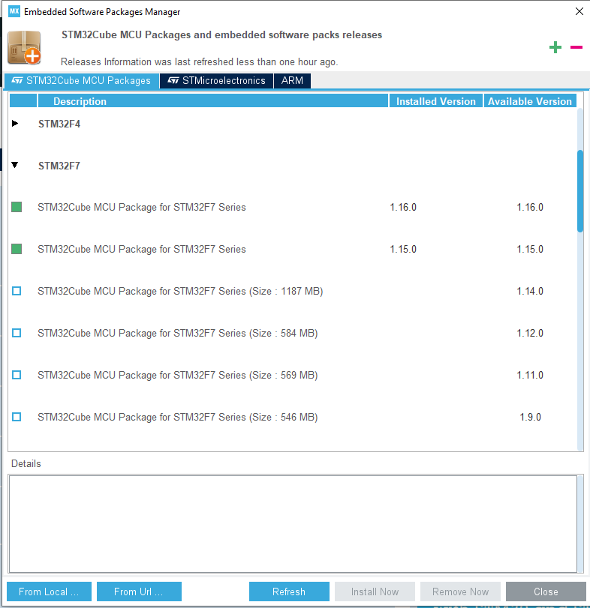Viewport: 590px width, 608px height.
Task: Click the From Local button
Action: 49,592
